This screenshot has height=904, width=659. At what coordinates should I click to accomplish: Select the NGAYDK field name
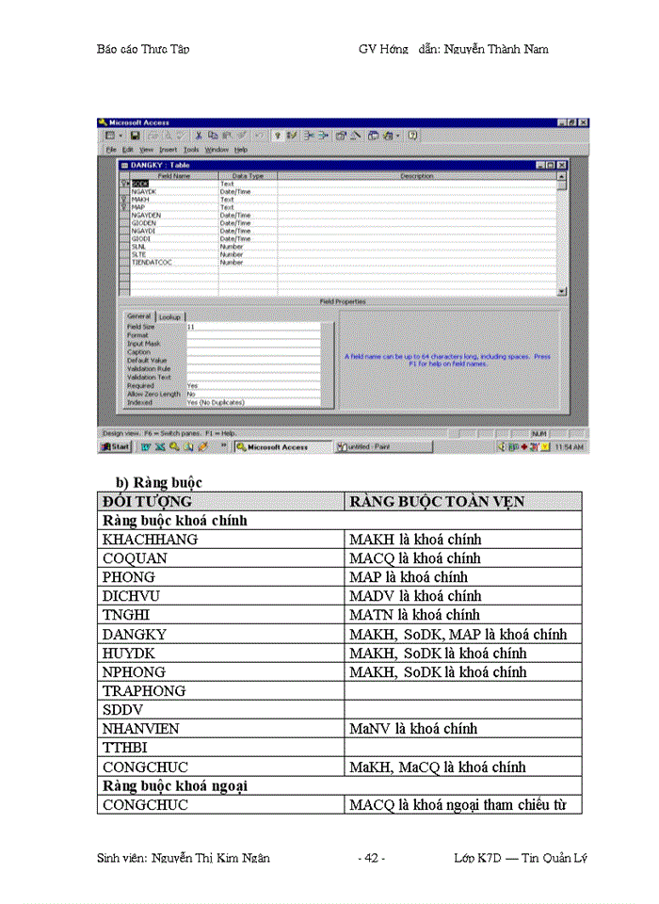(143, 192)
